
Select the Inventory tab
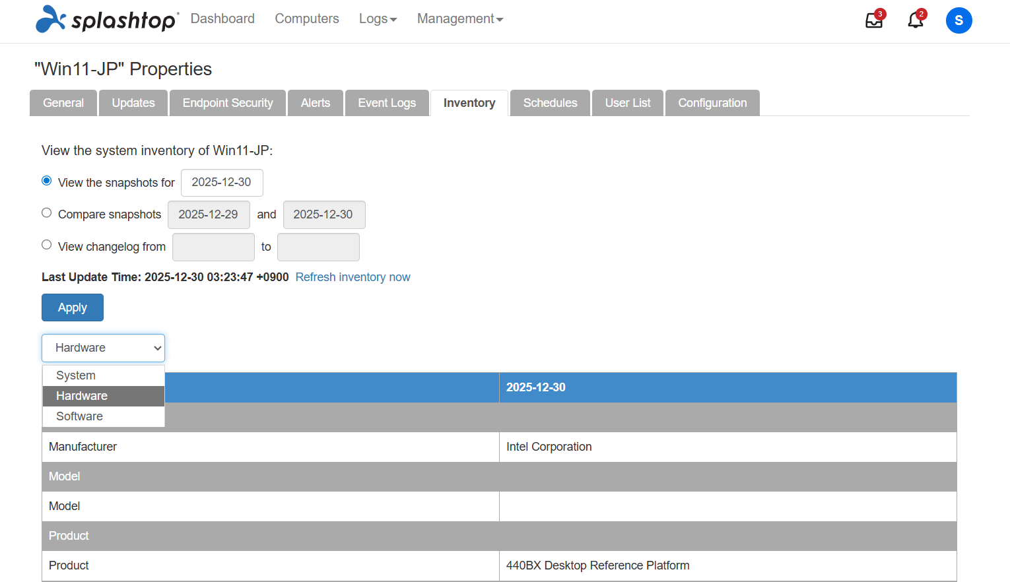coord(469,103)
